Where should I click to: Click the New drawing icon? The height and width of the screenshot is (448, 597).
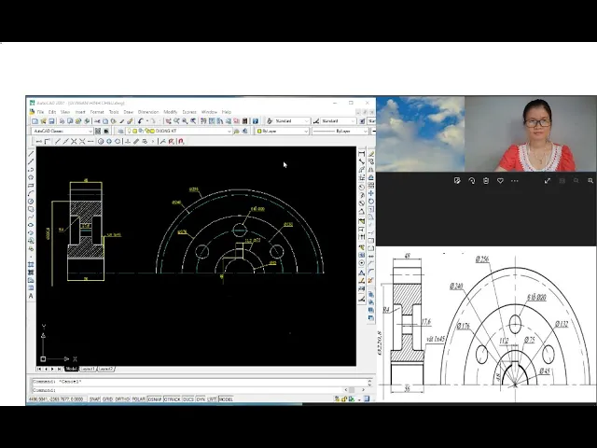click(x=35, y=121)
